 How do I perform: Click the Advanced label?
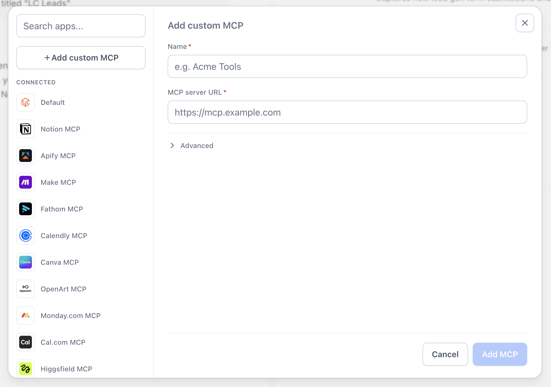click(x=197, y=145)
